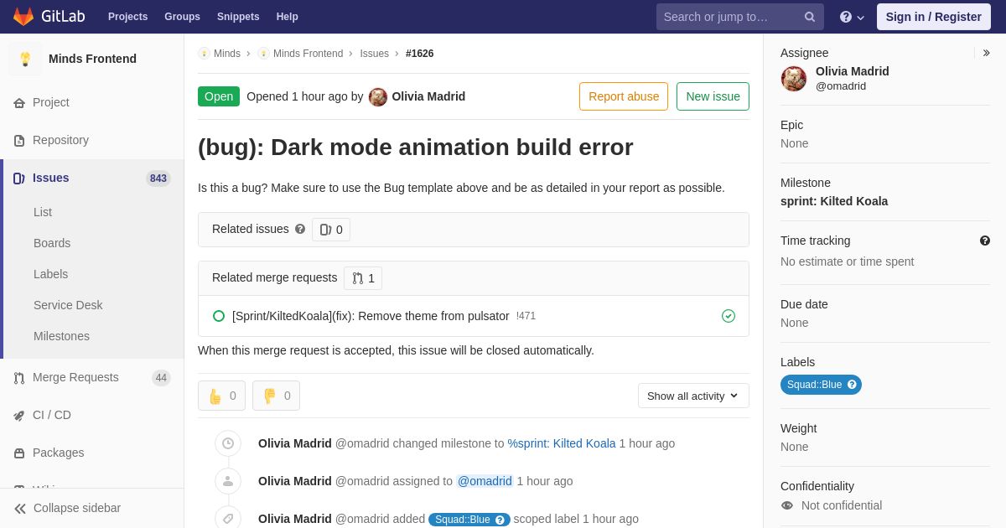Image resolution: width=1006 pixels, height=528 pixels.
Task: Click the open merge request status circle icon
Action: pyautogui.click(x=219, y=316)
